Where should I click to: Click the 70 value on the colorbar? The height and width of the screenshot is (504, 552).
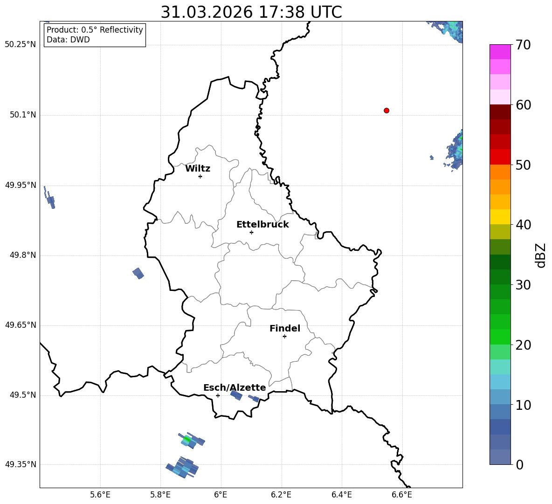[x=523, y=45]
